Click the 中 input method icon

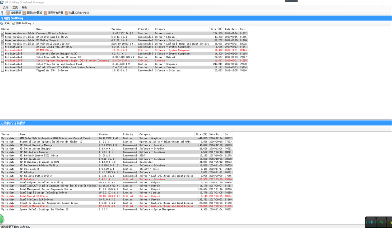371,222
